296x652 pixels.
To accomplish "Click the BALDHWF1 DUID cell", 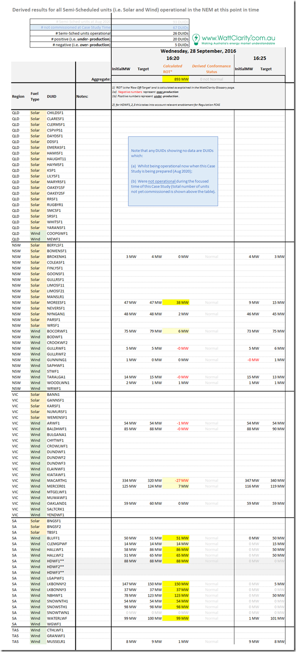I will click(57, 429).
